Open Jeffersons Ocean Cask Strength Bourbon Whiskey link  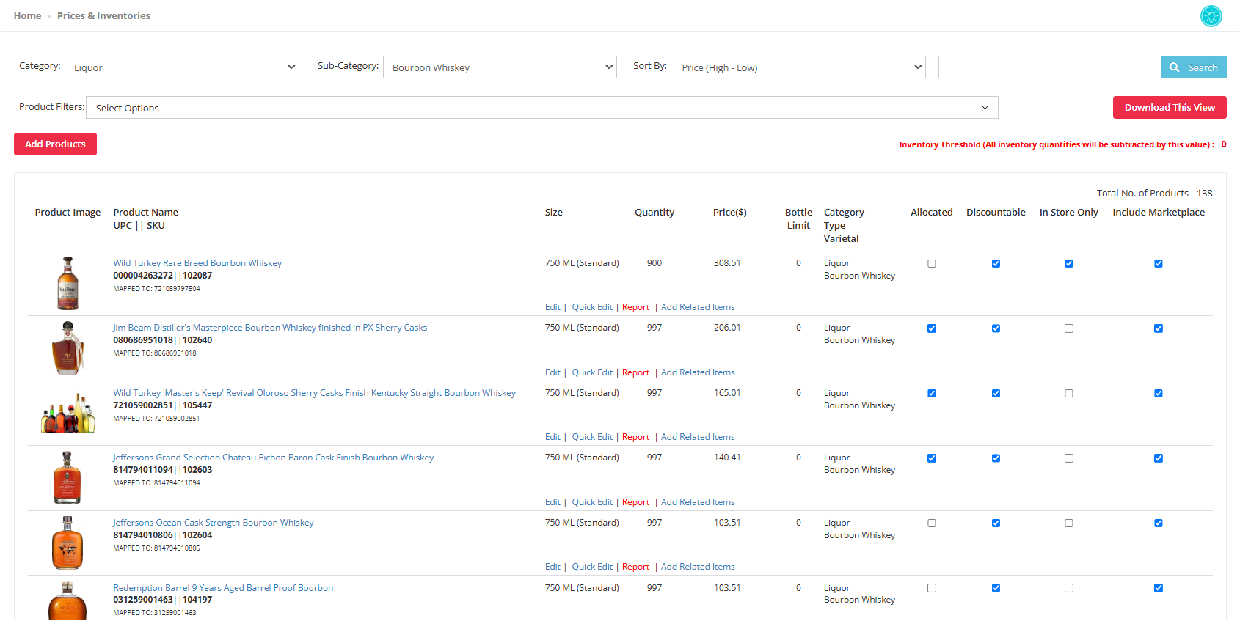click(214, 523)
